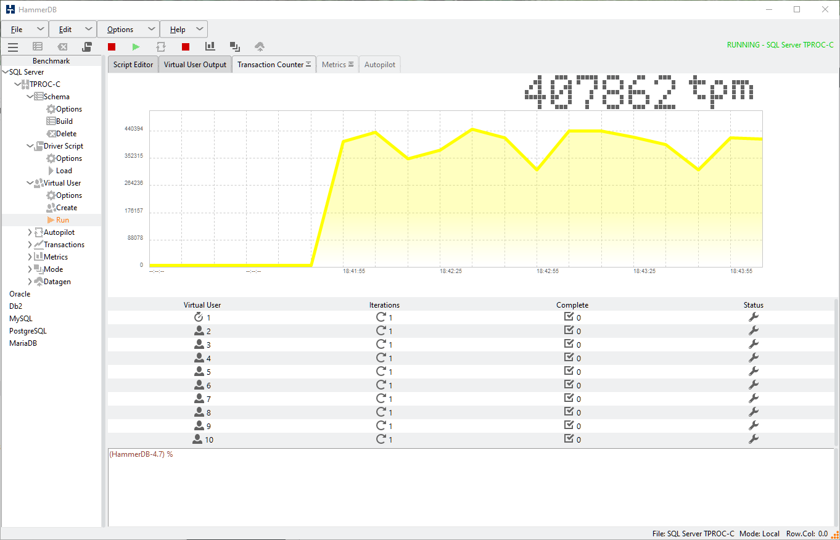Select Oracle in the benchmark tree

pos(20,294)
